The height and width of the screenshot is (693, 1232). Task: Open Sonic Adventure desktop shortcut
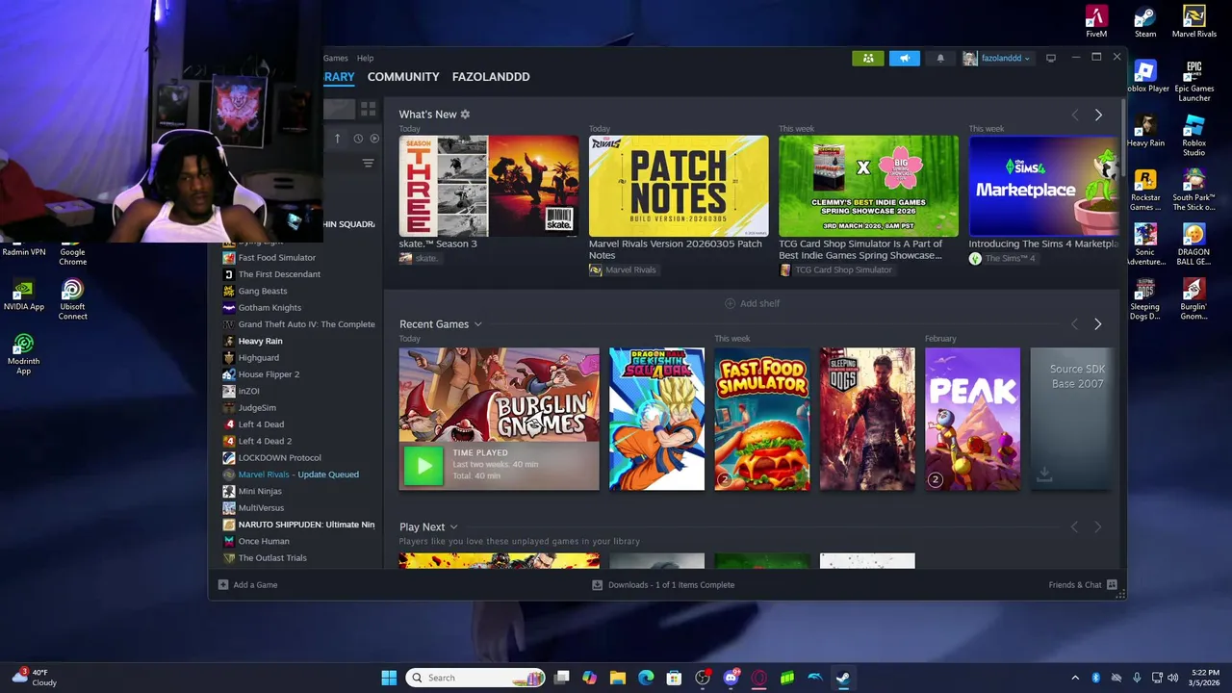pyautogui.click(x=1145, y=244)
